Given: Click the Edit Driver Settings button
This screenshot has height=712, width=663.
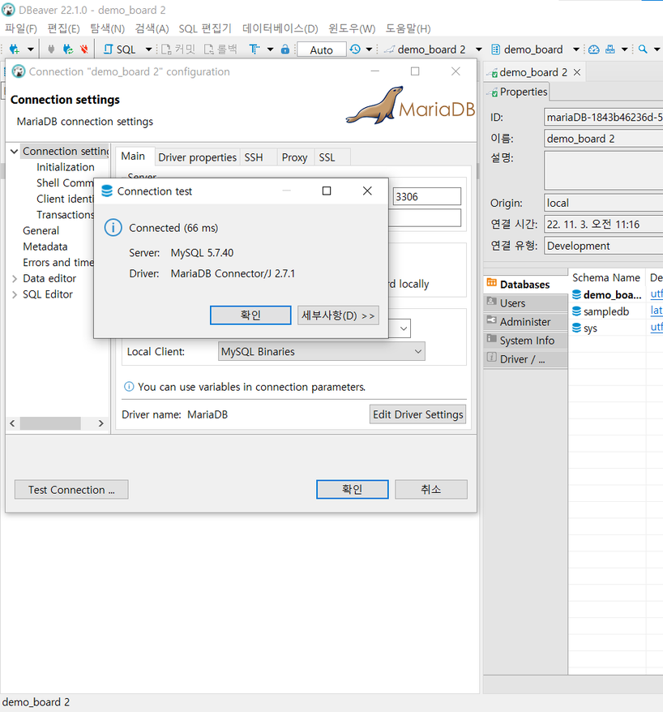Looking at the screenshot, I should (418, 414).
